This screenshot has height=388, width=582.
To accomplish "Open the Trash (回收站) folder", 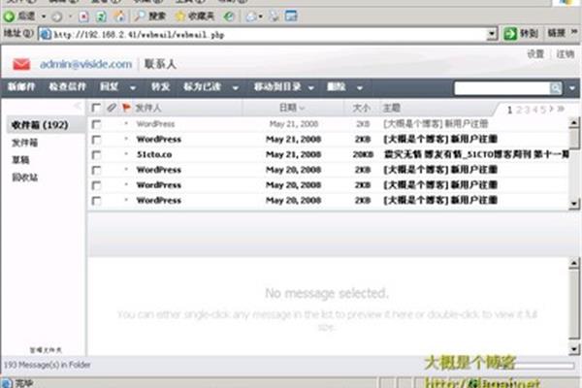I will click(x=25, y=178).
